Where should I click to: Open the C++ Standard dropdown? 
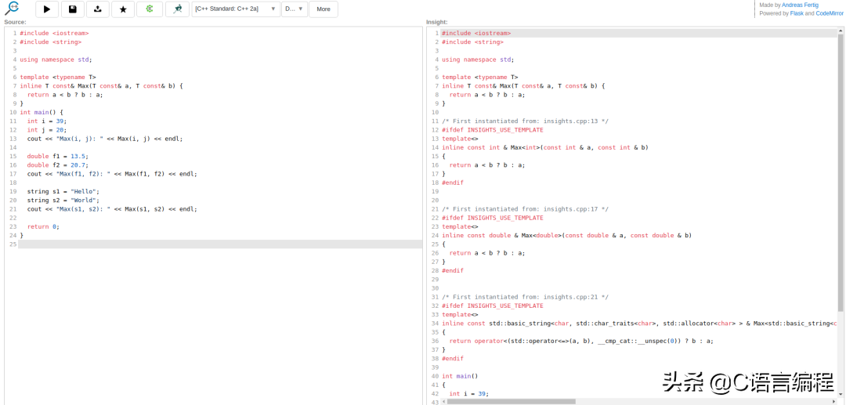(236, 9)
